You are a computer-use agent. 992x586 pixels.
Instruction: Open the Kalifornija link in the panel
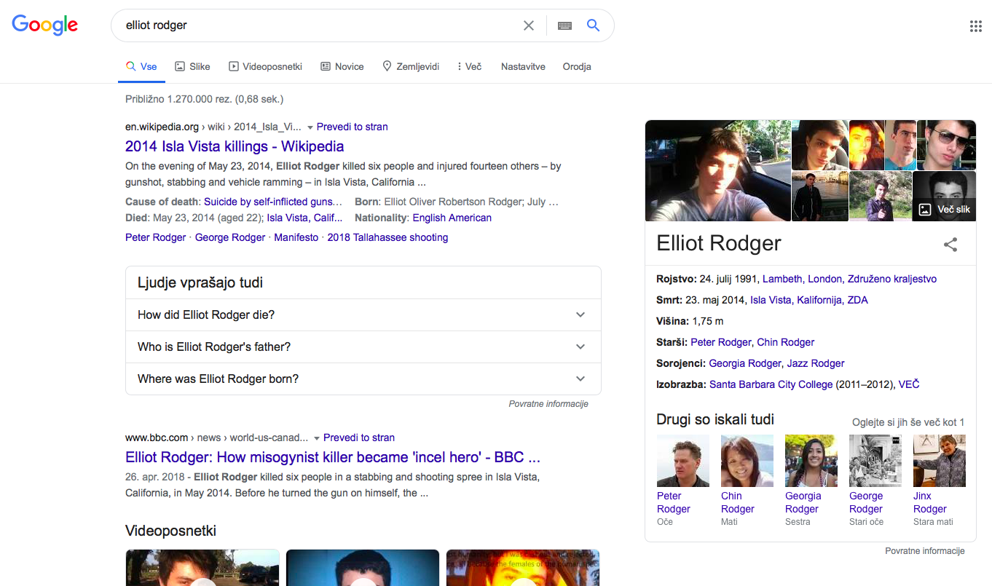[819, 300]
